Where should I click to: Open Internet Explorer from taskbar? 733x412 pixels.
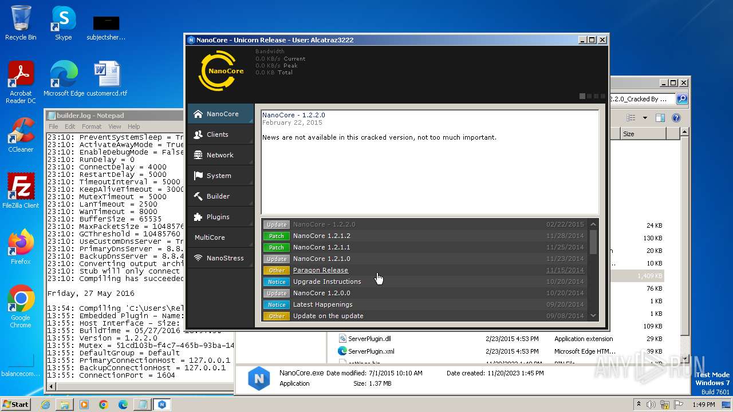pyautogui.click(x=45, y=405)
